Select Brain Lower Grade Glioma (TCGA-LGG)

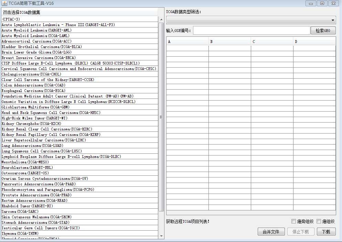pyautogui.click(x=79, y=52)
